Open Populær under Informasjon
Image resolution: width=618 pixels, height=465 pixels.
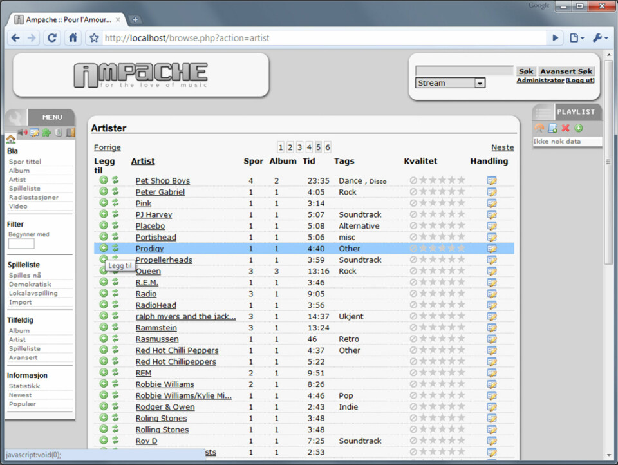(x=22, y=404)
